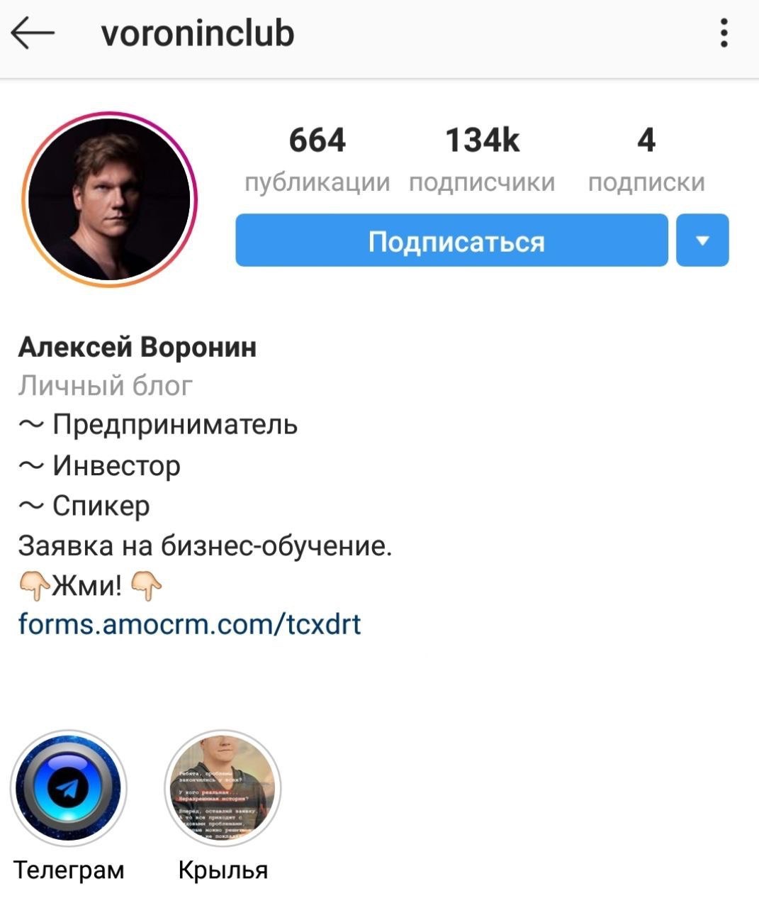Open the Крылья story highlight

tap(223, 788)
